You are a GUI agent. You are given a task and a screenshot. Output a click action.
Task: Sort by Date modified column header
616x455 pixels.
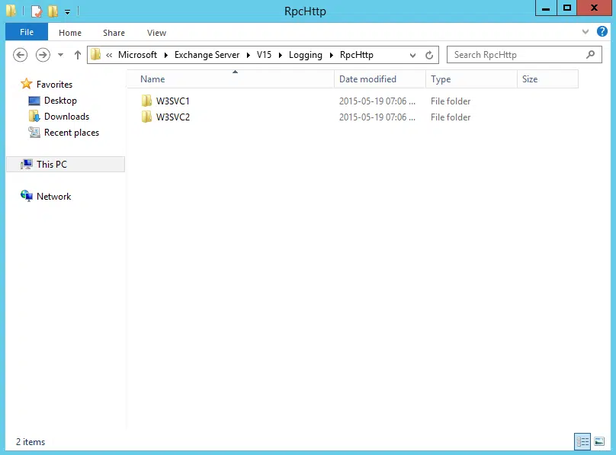(380, 79)
